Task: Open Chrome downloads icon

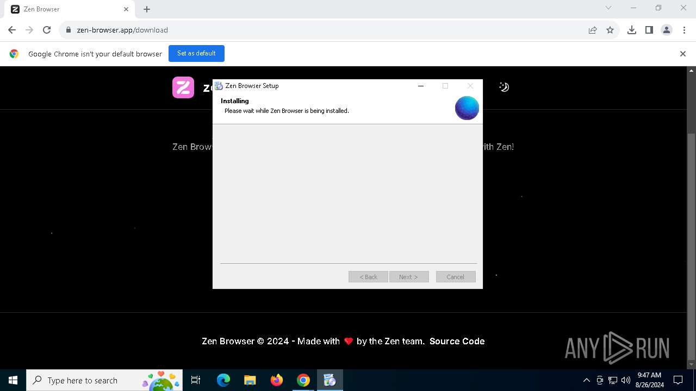Action: point(632,30)
